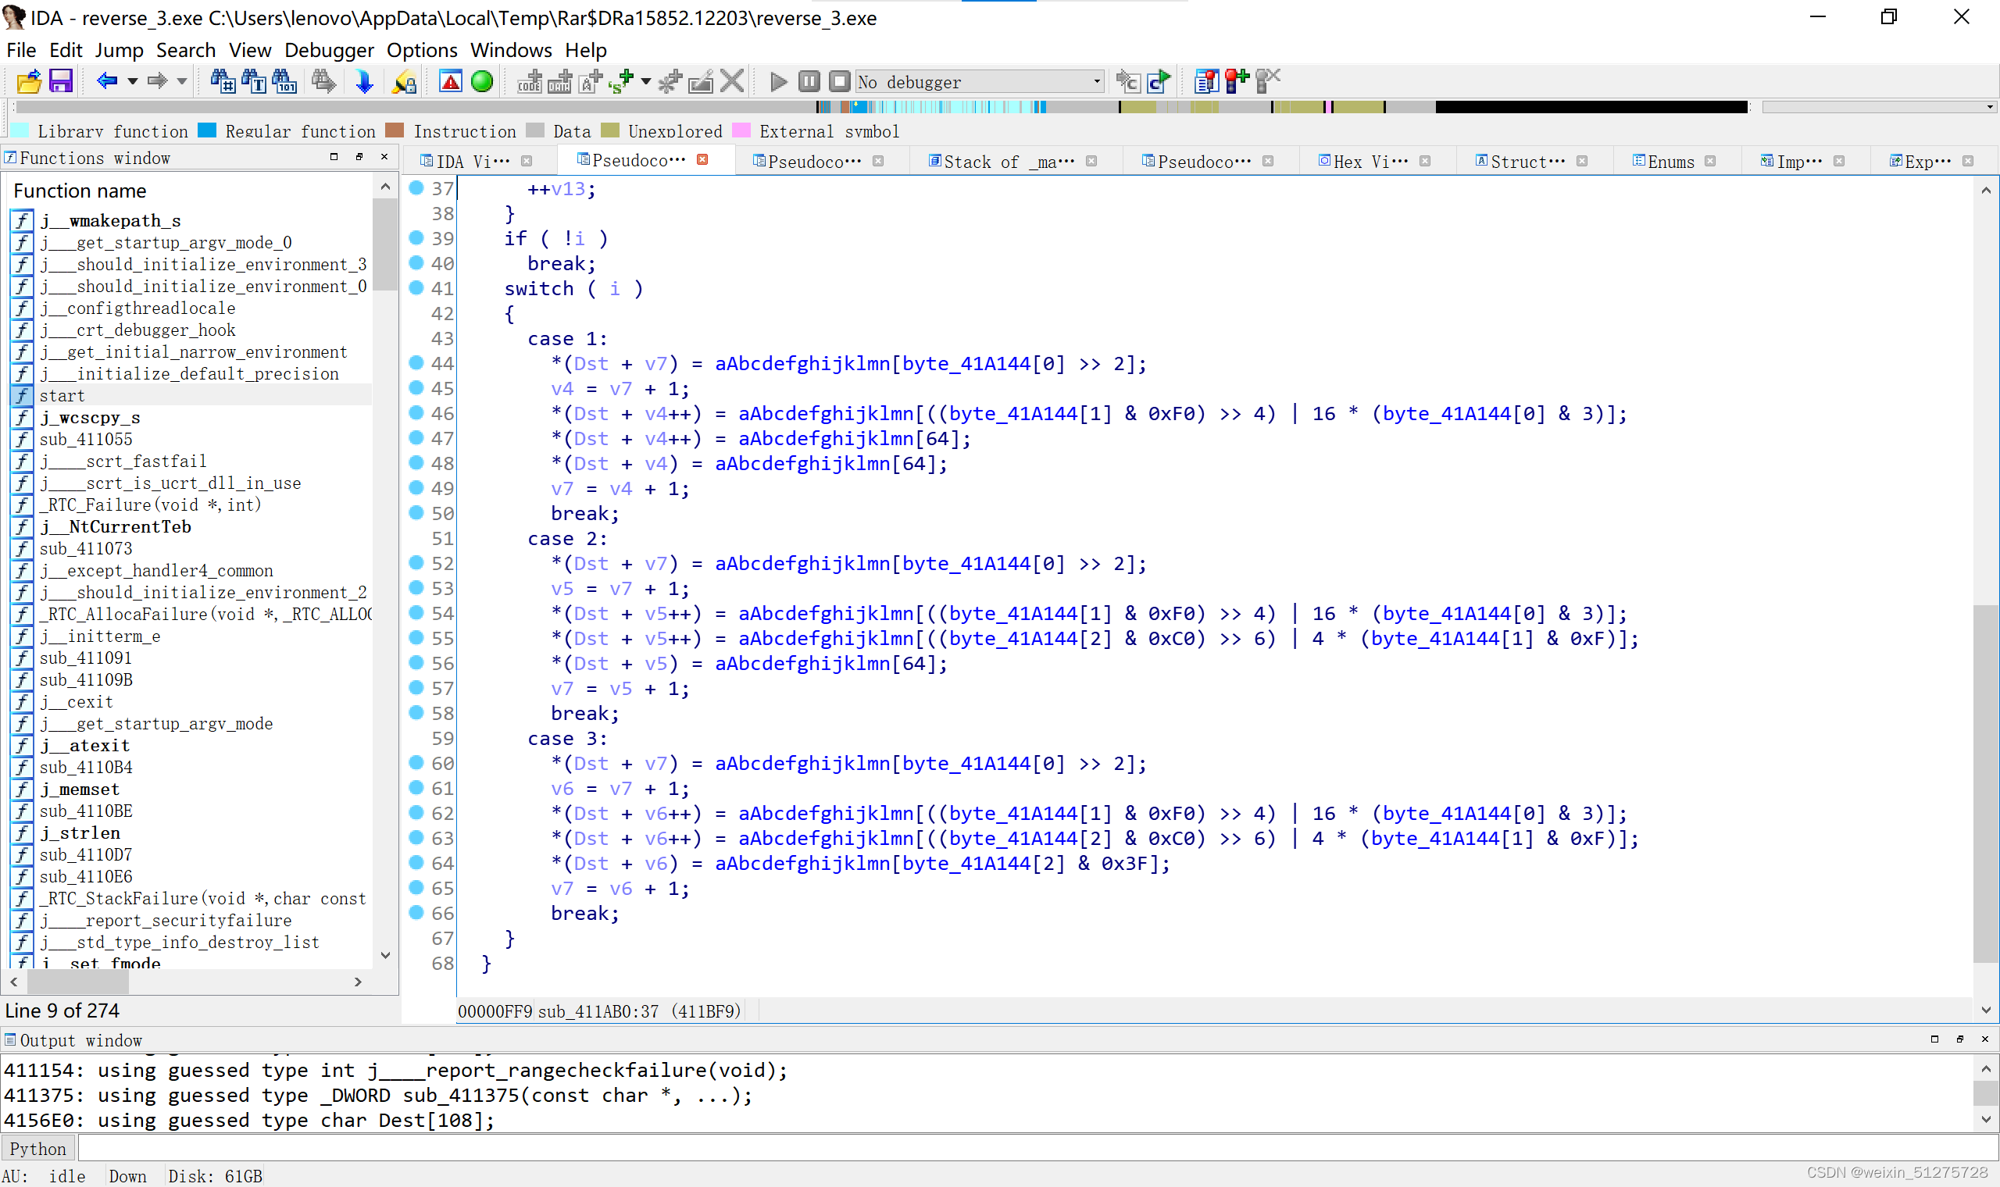Toggle the breakpoint dot on line 66
This screenshot has height=1187, width=2000.
416,913
